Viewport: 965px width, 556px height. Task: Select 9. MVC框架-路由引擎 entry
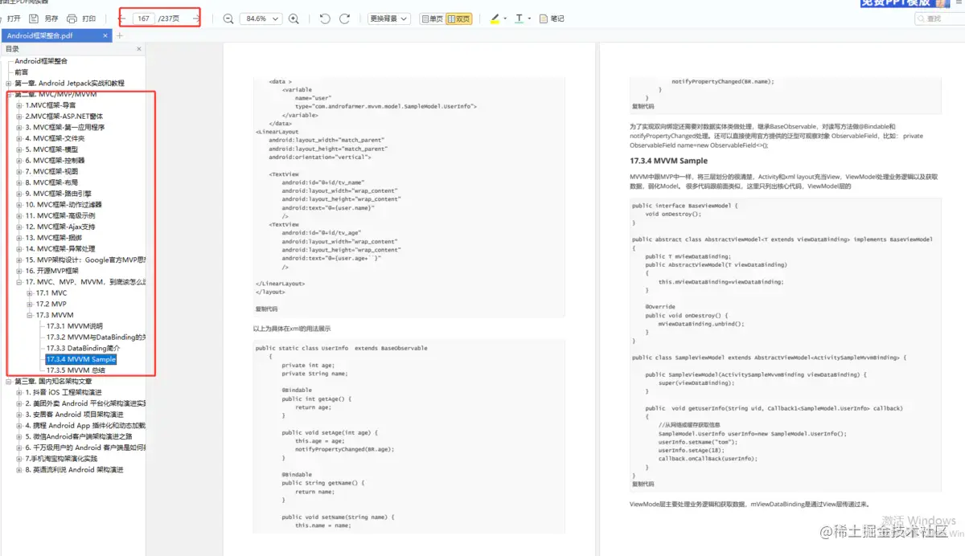click(x=58, y=194)
